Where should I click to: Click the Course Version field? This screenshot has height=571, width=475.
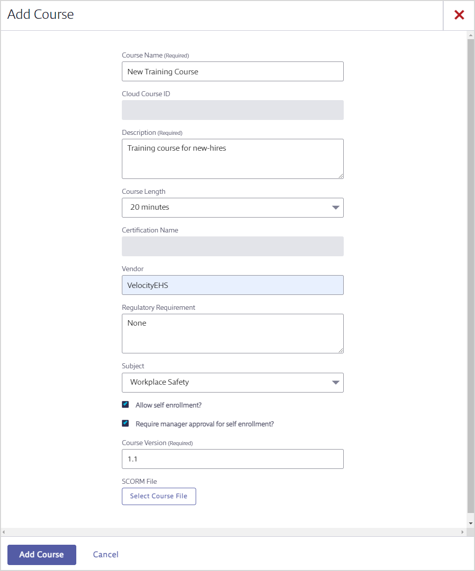[x=232, y=459]
